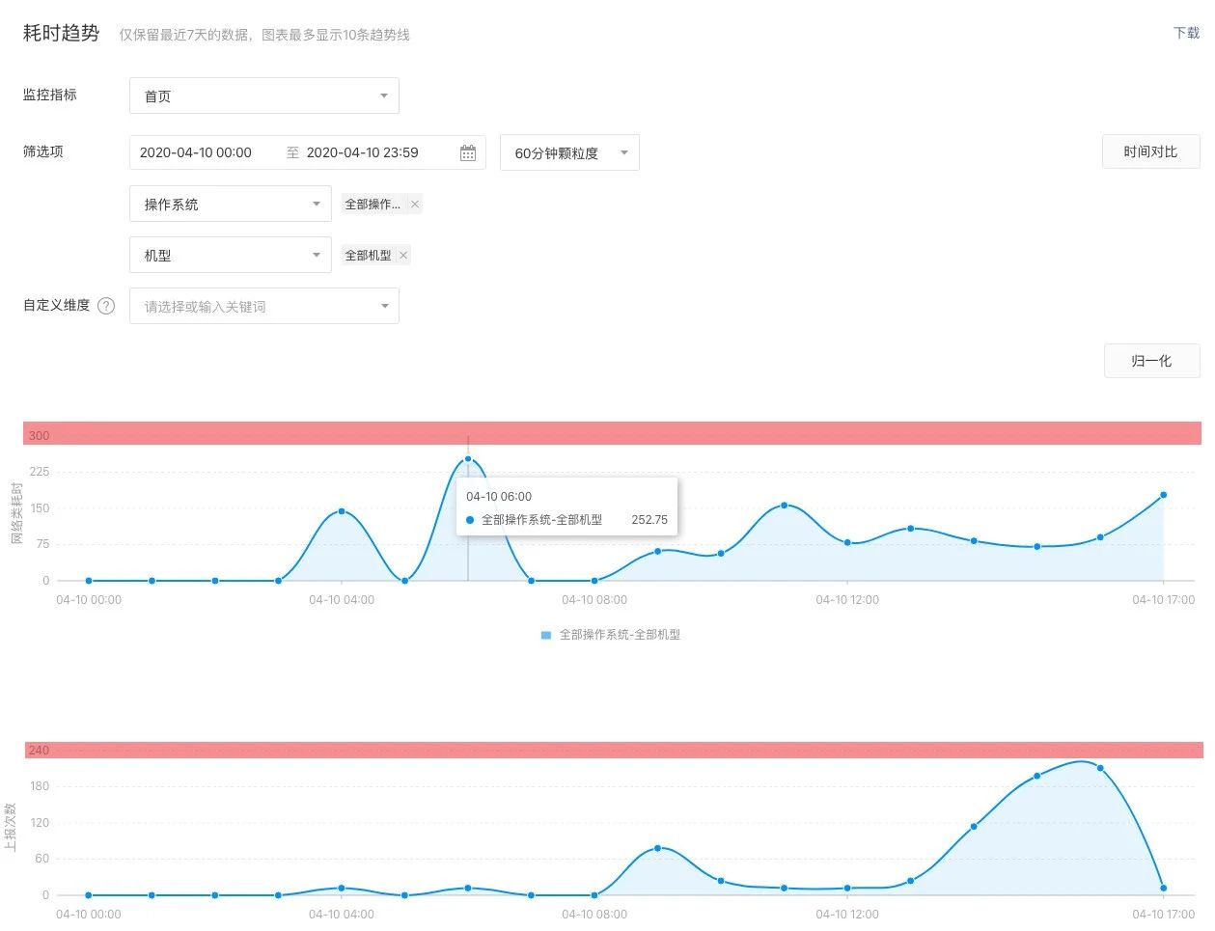Viewport: 1215px width, 931px height.
Task: Click the red 300 threshold band
Action: (x=612, y=433)
